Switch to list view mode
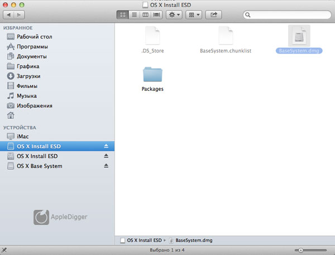This screenshot has width=335, height=255. point(135,15)
